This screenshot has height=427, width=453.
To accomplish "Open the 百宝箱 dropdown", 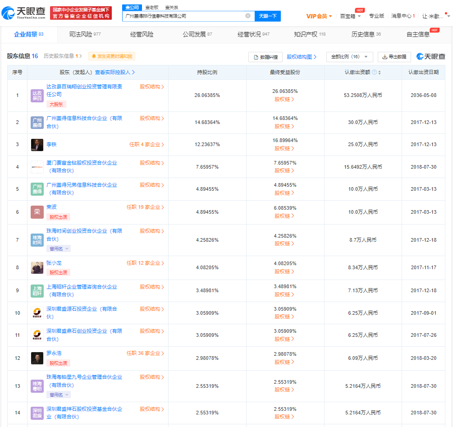I will tap(350, 16).
